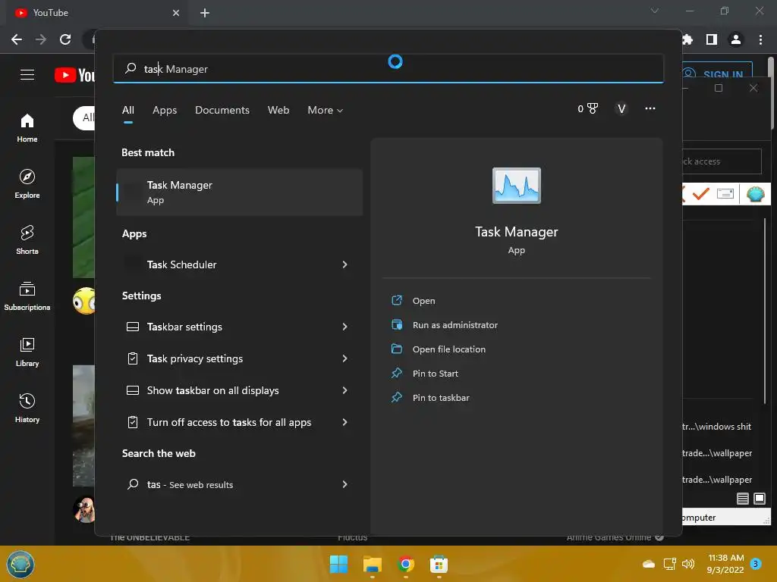
Task: Open YouTube Subscriptions in sidebar
Action: pyautogui.click(x=27, y=296)
